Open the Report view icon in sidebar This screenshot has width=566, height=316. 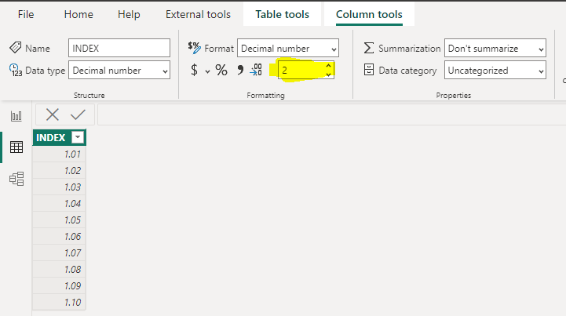[x=16, y=116]
